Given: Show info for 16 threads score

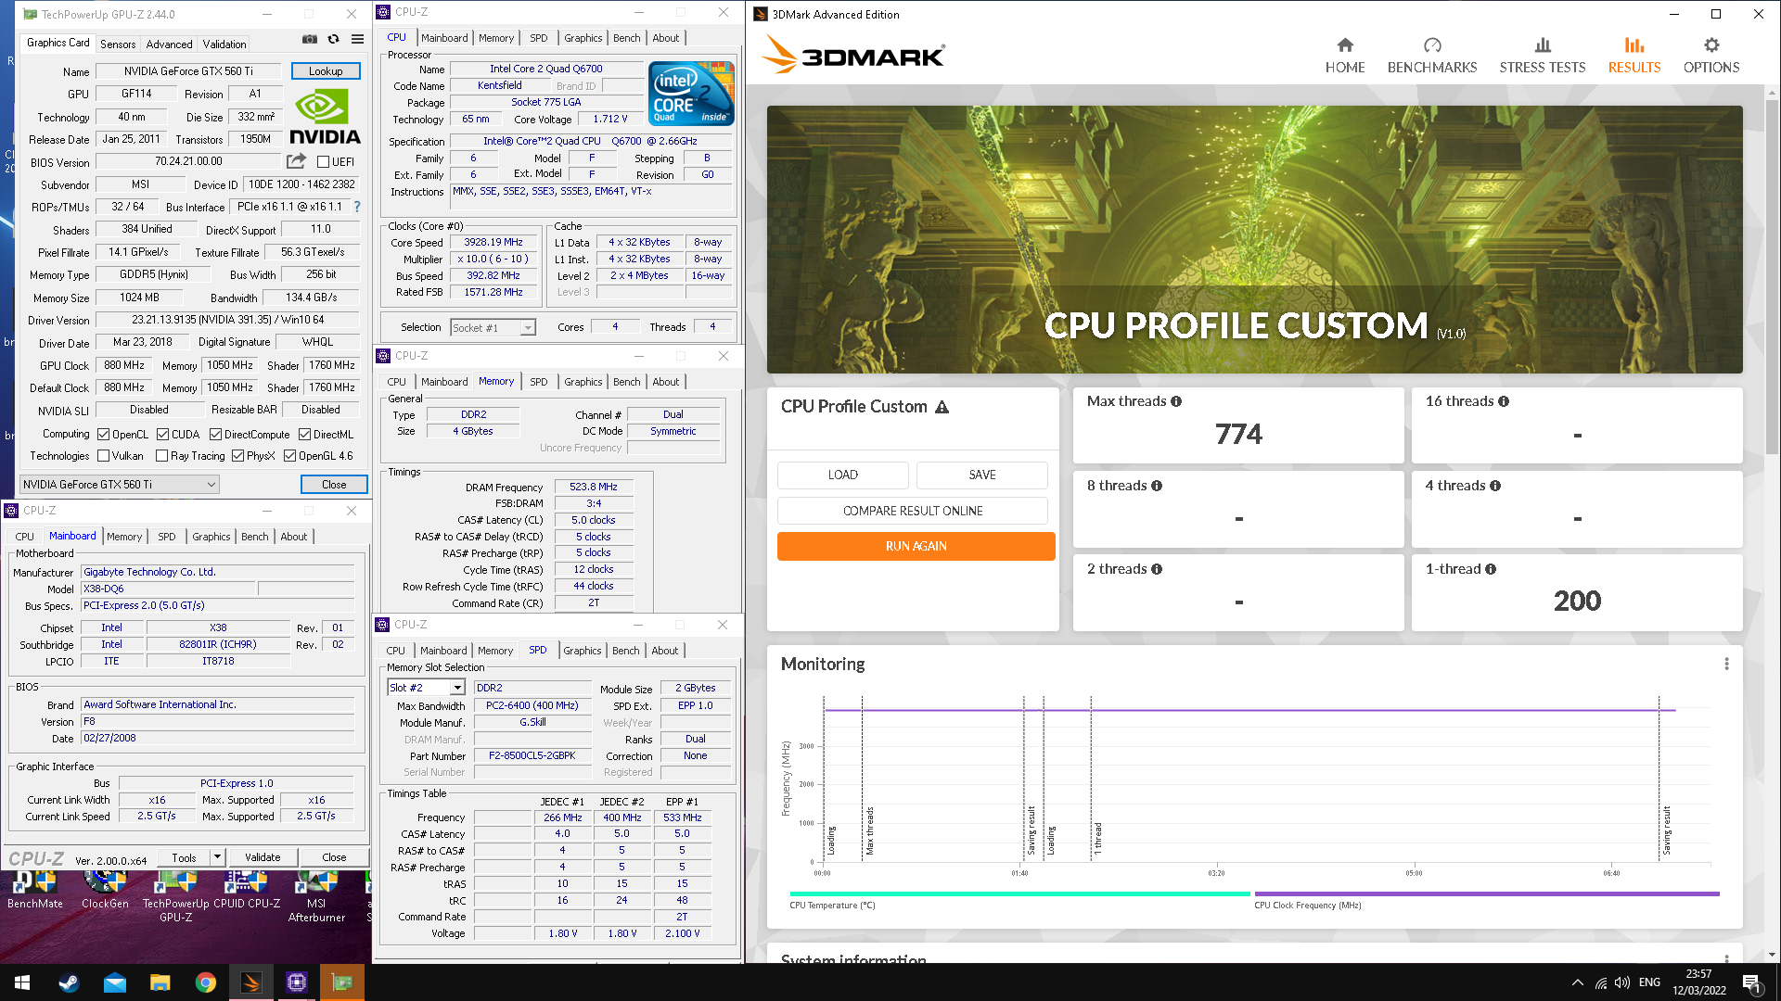Looking at the screenshot, I should pos(1504,401).
